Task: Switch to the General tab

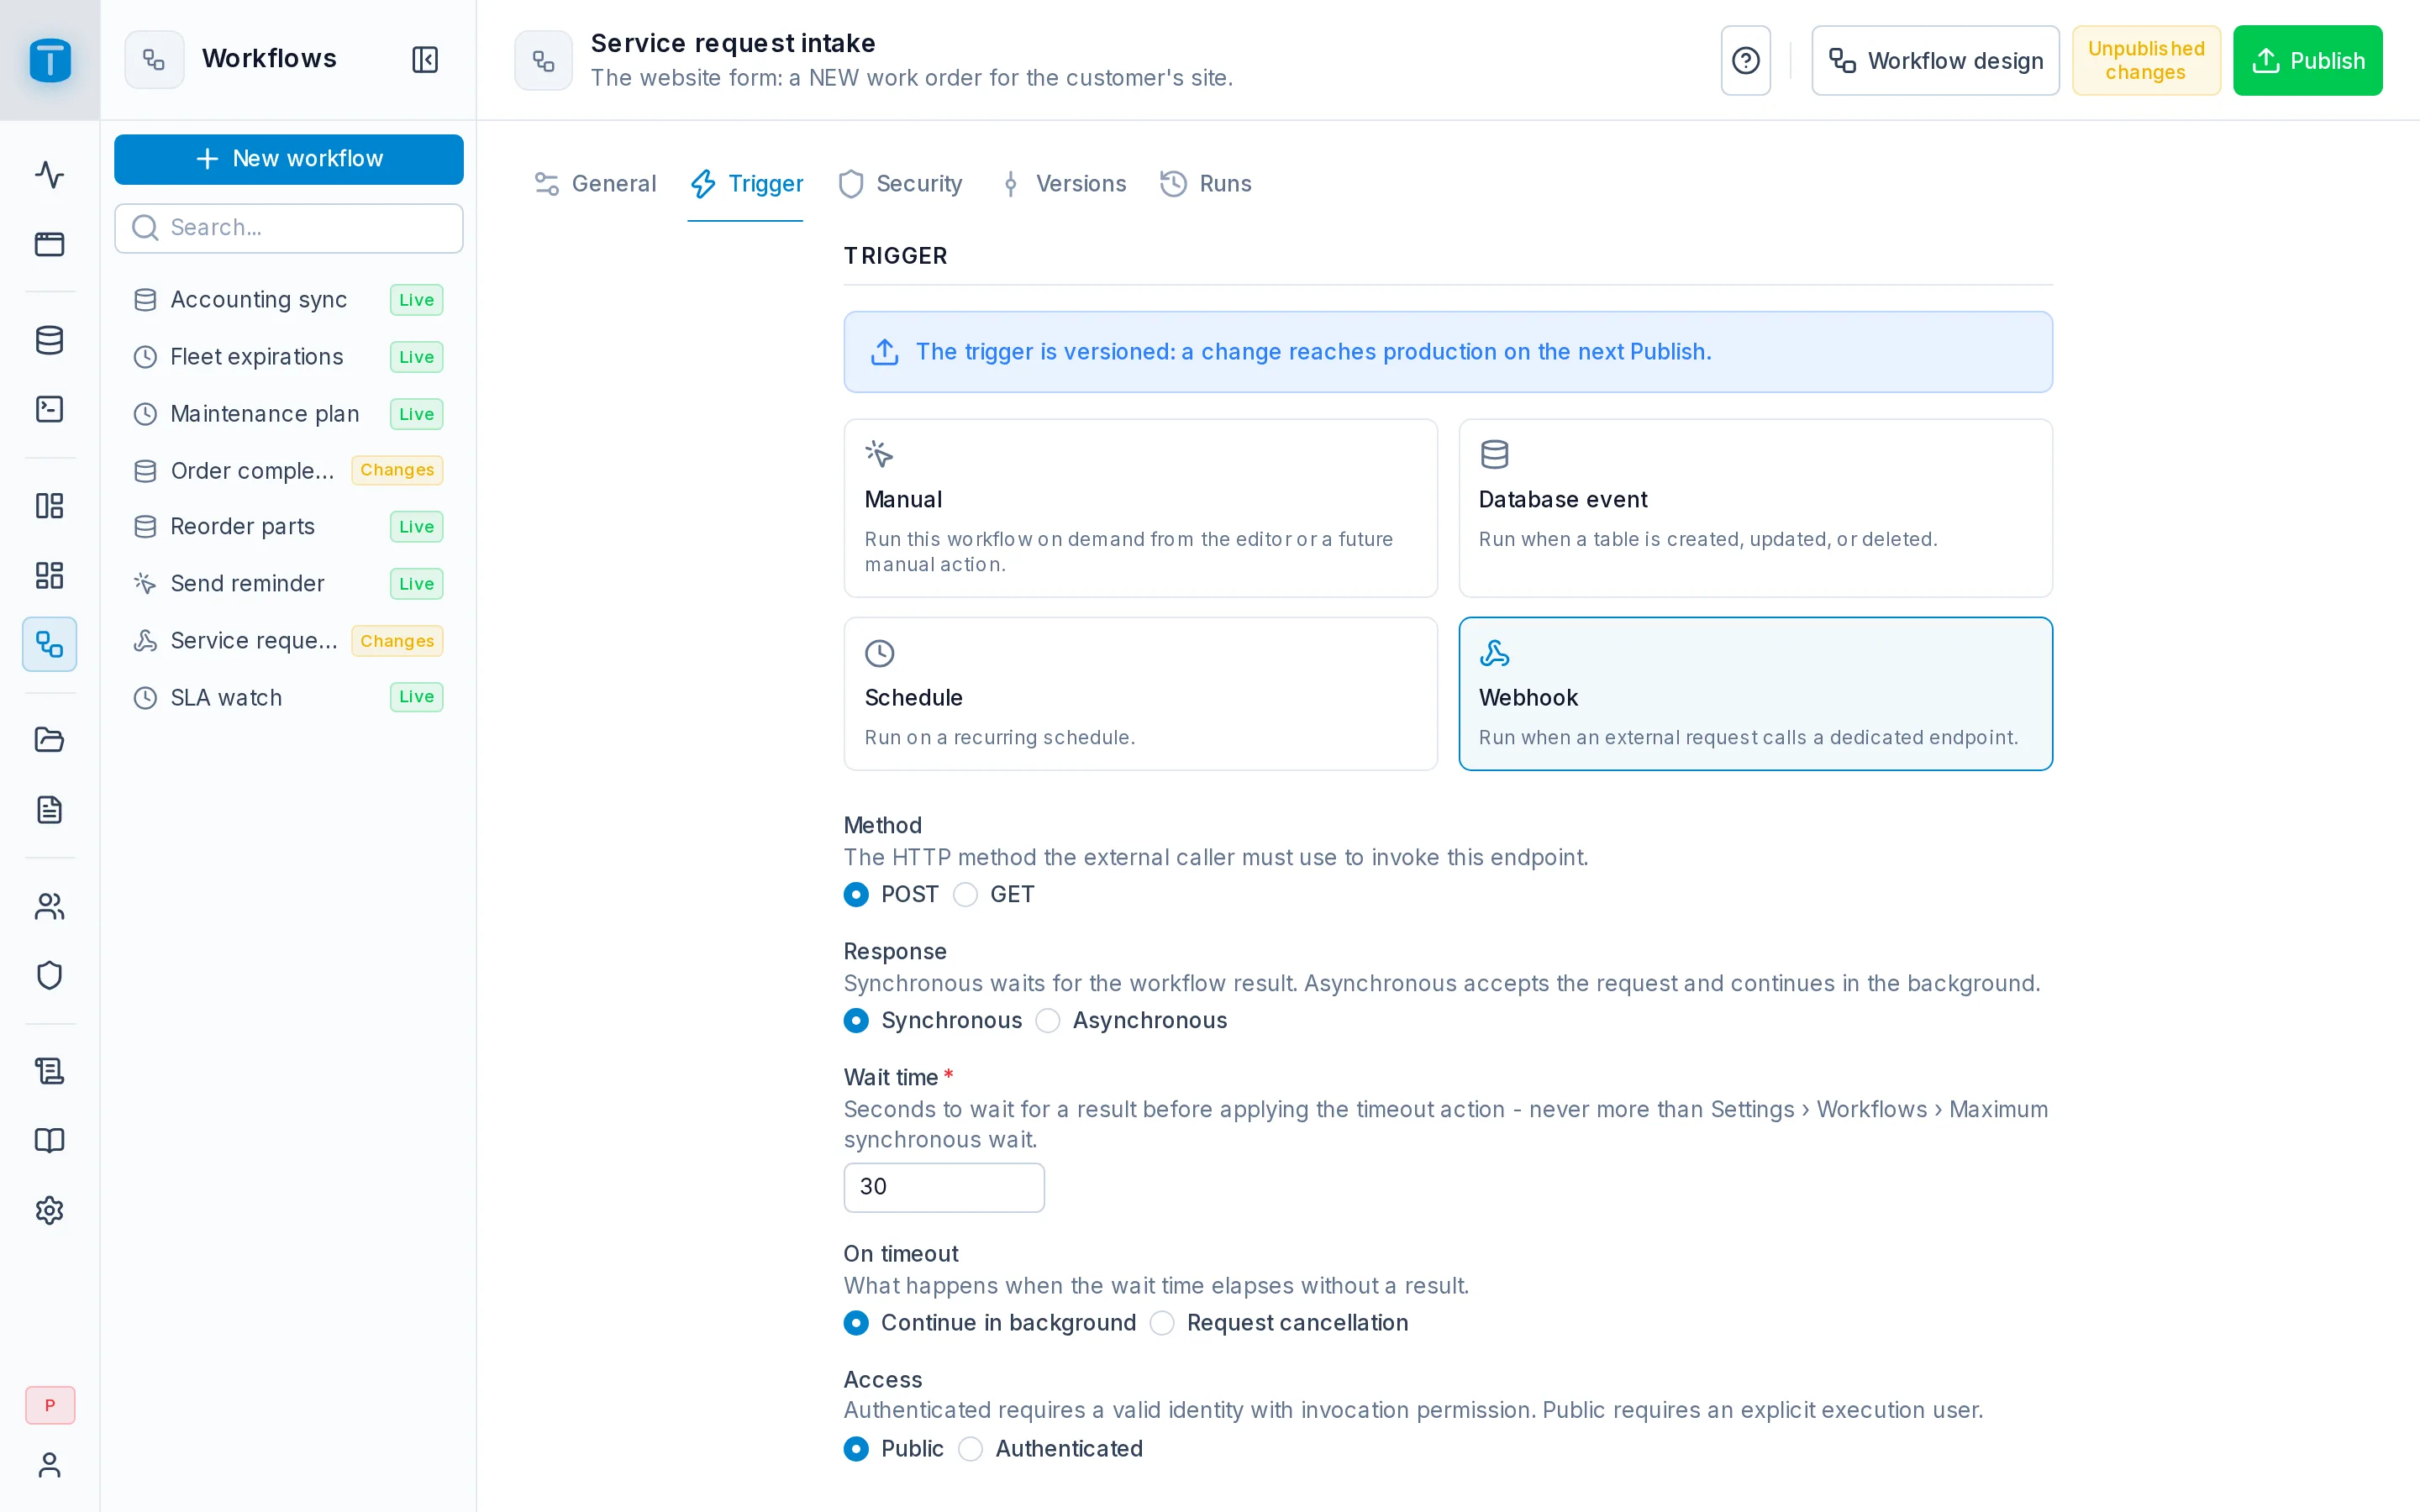Action: [596, 184]
